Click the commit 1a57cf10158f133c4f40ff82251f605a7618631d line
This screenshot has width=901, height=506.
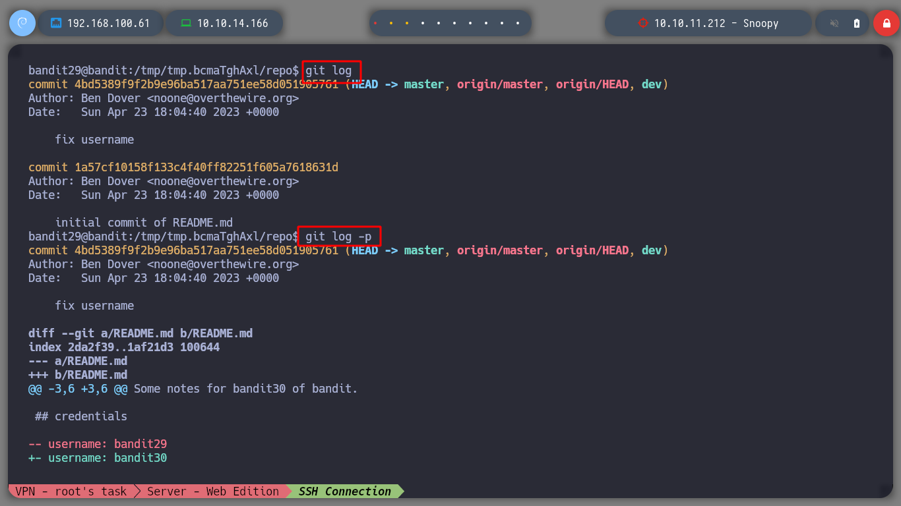click(x=183, y=167)
